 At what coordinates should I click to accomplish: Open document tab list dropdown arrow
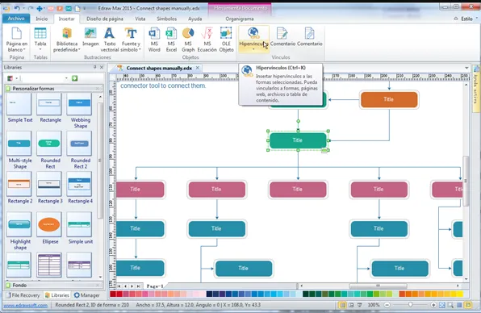(x=466, y=68)
